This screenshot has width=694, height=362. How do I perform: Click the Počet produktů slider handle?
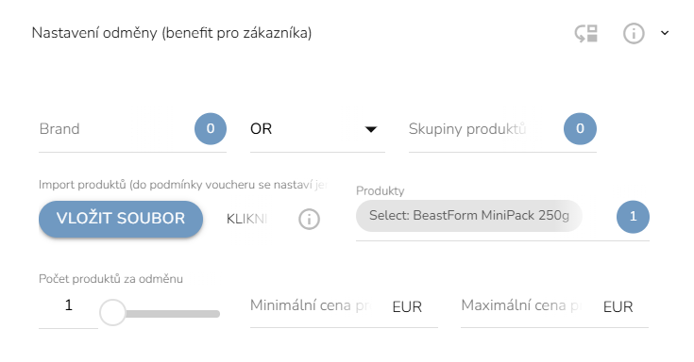click(112, 312)
